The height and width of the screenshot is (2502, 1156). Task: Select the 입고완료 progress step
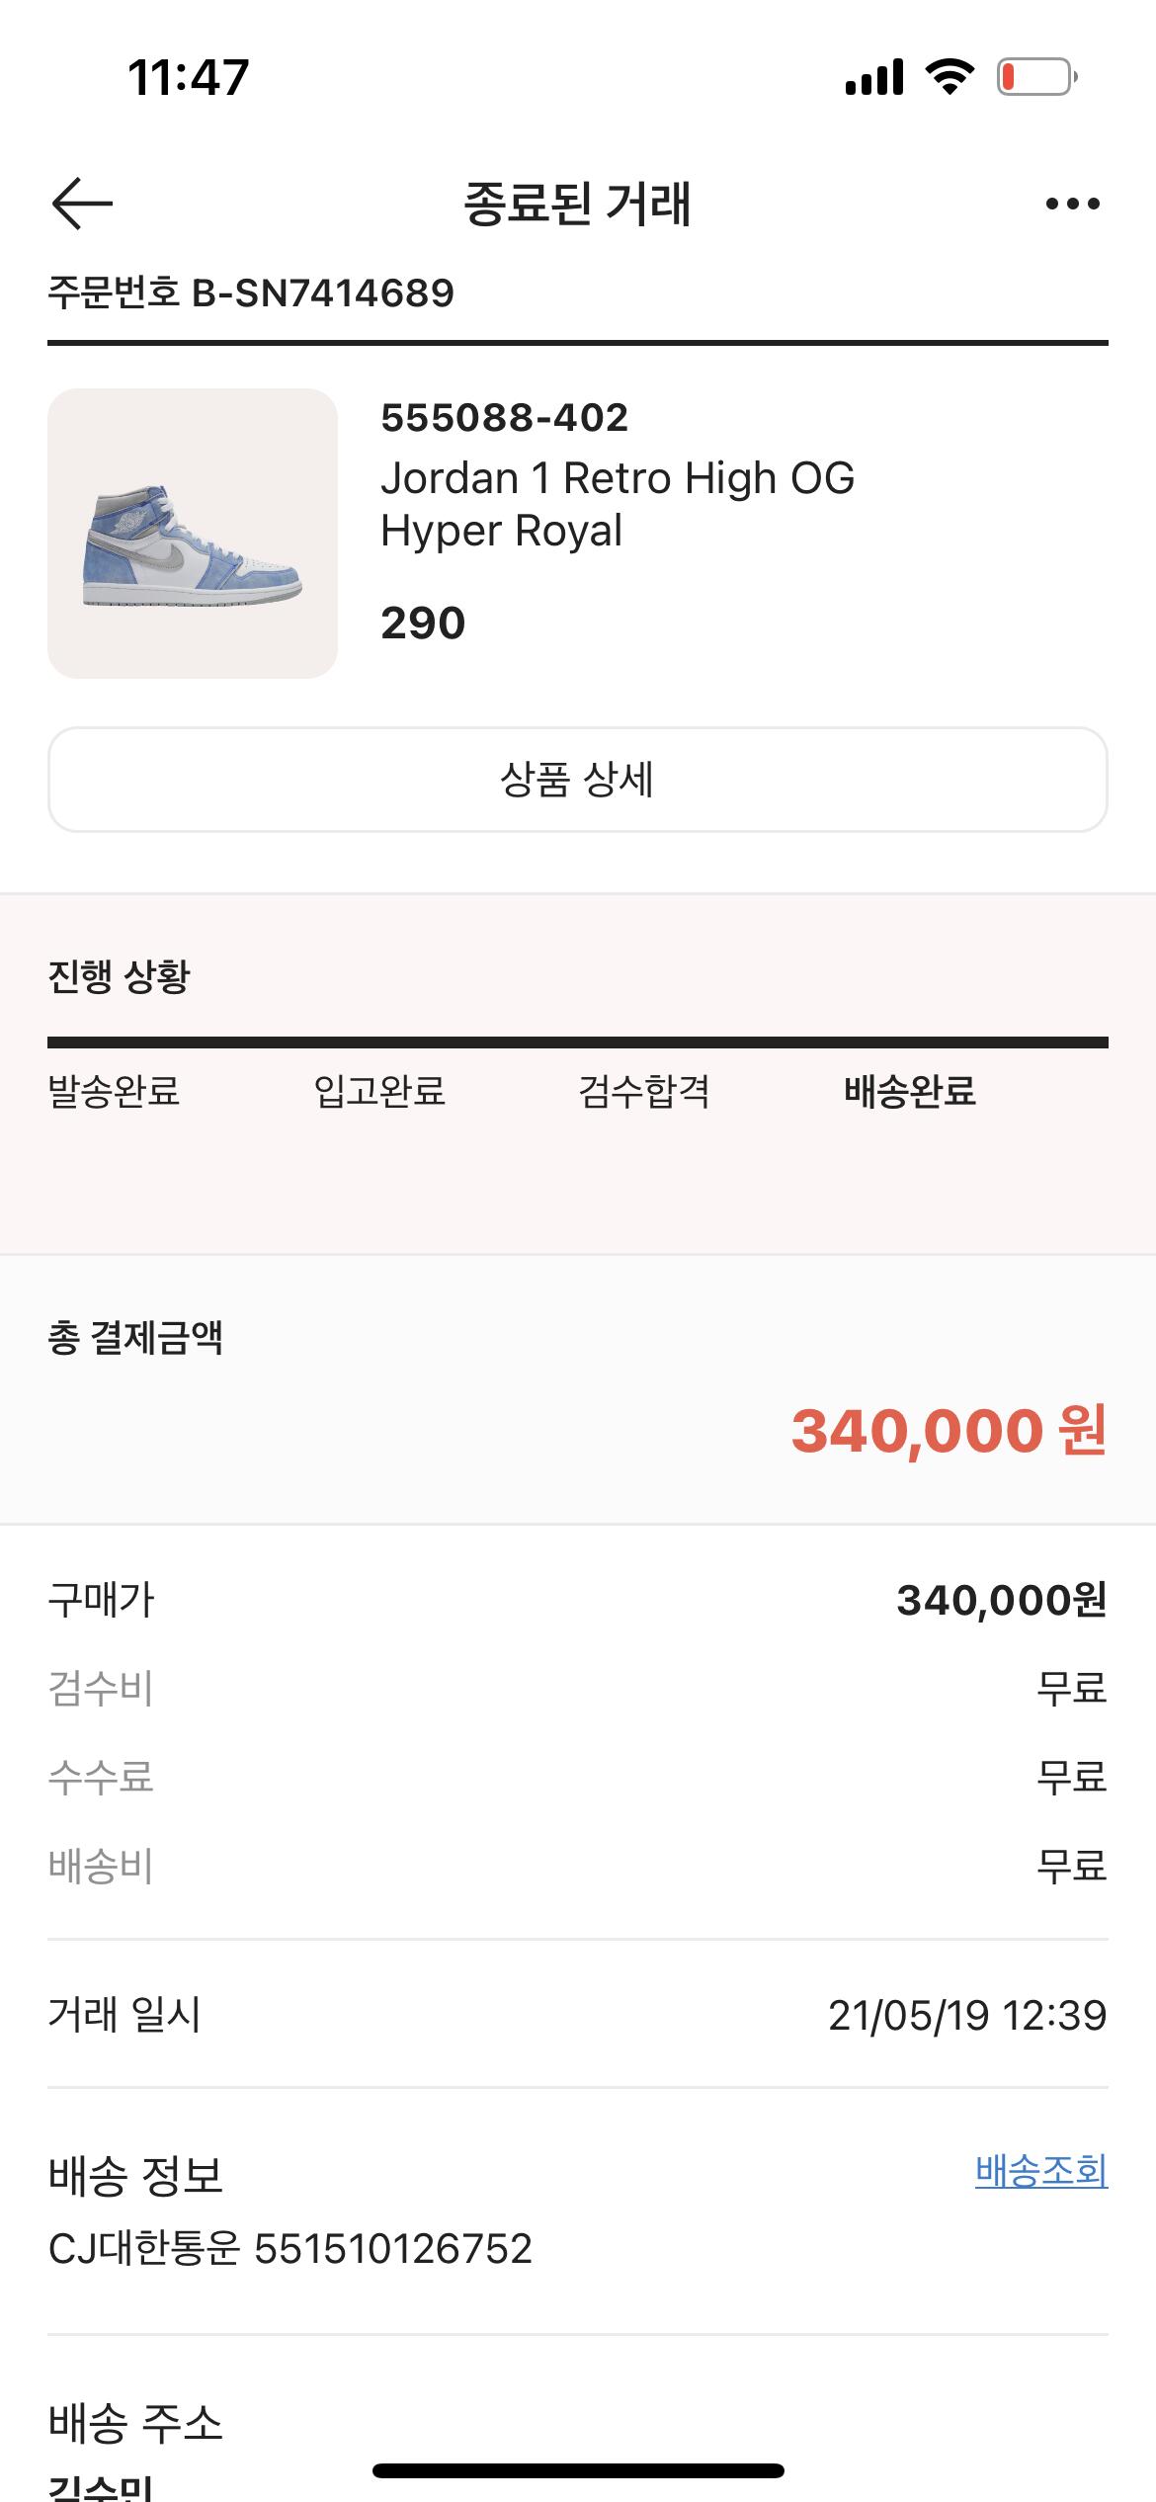(x=379, y=1092)
